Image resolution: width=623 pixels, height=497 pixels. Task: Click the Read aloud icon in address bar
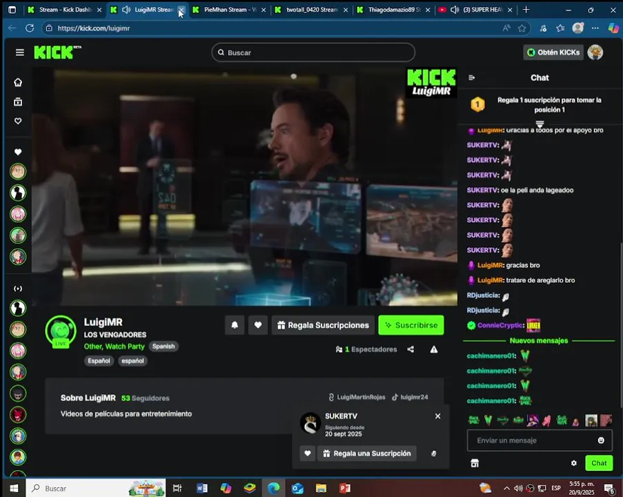tap(506, 28)
